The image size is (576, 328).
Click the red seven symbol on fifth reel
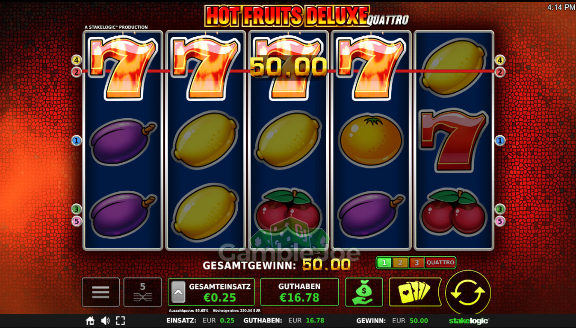(x=454, y=141)
